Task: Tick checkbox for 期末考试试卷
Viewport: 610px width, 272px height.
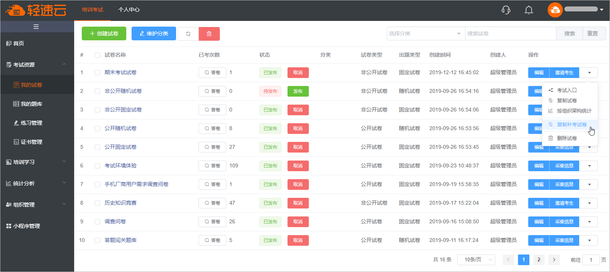Action: (97, 73)
